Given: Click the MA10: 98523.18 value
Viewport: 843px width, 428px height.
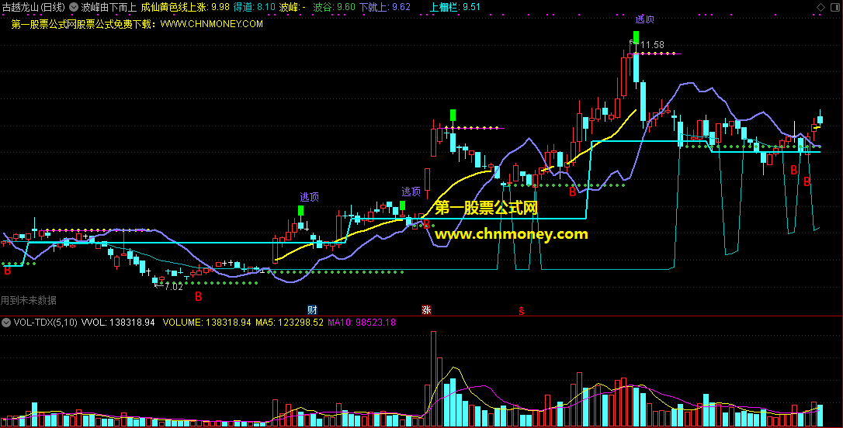Looking at the screenshot, I should point(361,323).
